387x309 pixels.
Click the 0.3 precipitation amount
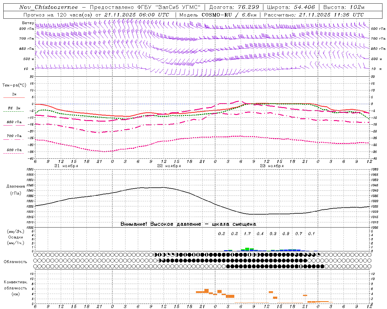point(273,234)
